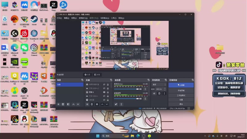Open source properties gear in 来源 panel toolbar
The image size is (247, 139).
click(97, 104)
